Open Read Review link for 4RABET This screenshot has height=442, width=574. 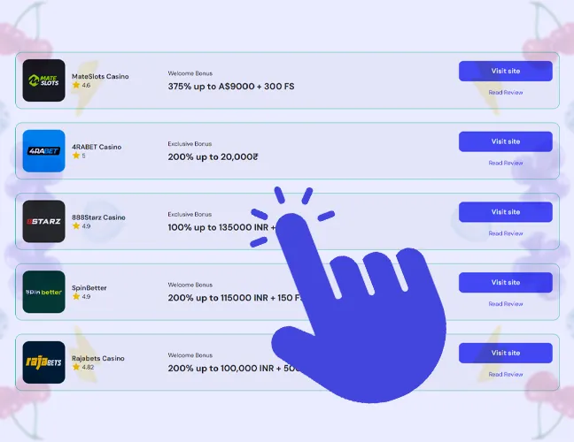(x=506, y=163)
